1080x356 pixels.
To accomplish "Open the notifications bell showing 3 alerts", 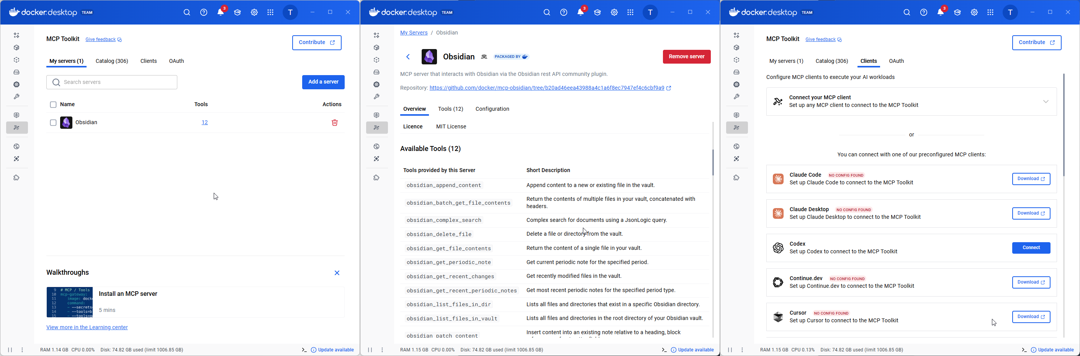I will [220, 12].
